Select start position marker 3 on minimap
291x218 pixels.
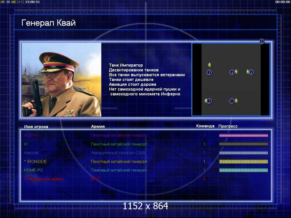209,72
